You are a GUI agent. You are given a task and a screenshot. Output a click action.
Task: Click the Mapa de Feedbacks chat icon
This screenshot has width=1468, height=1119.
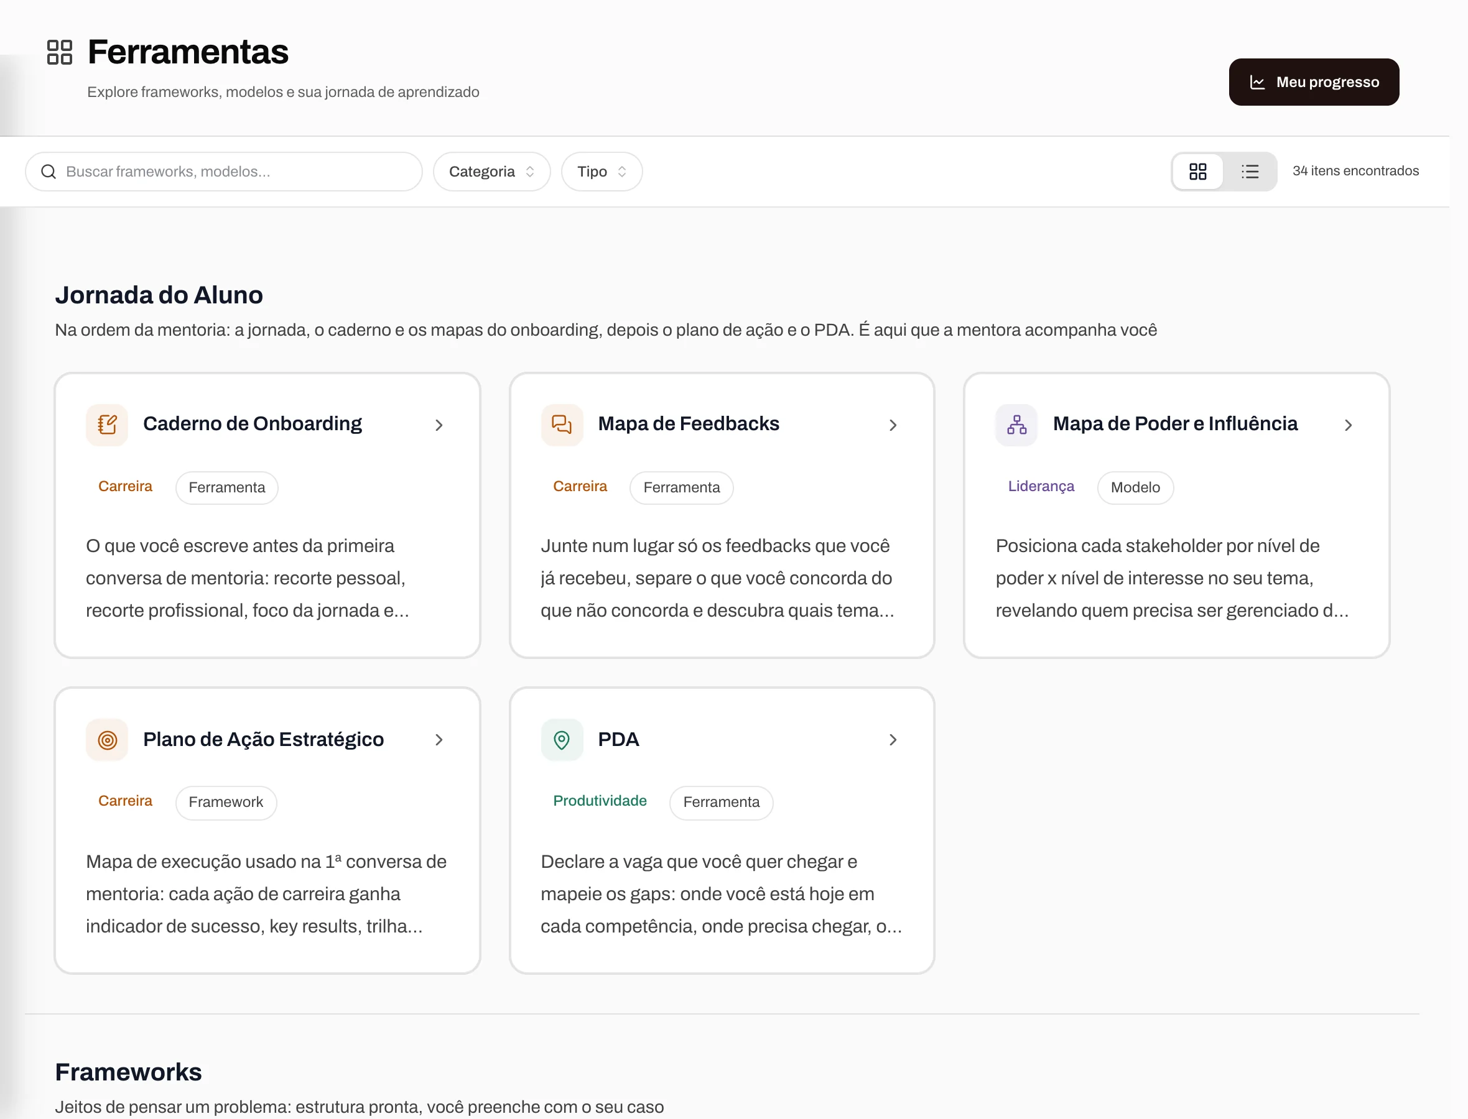click(x=562, y=424)
